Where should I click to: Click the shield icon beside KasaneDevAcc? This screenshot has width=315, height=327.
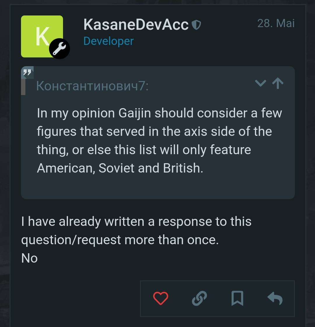coord(197,25)
